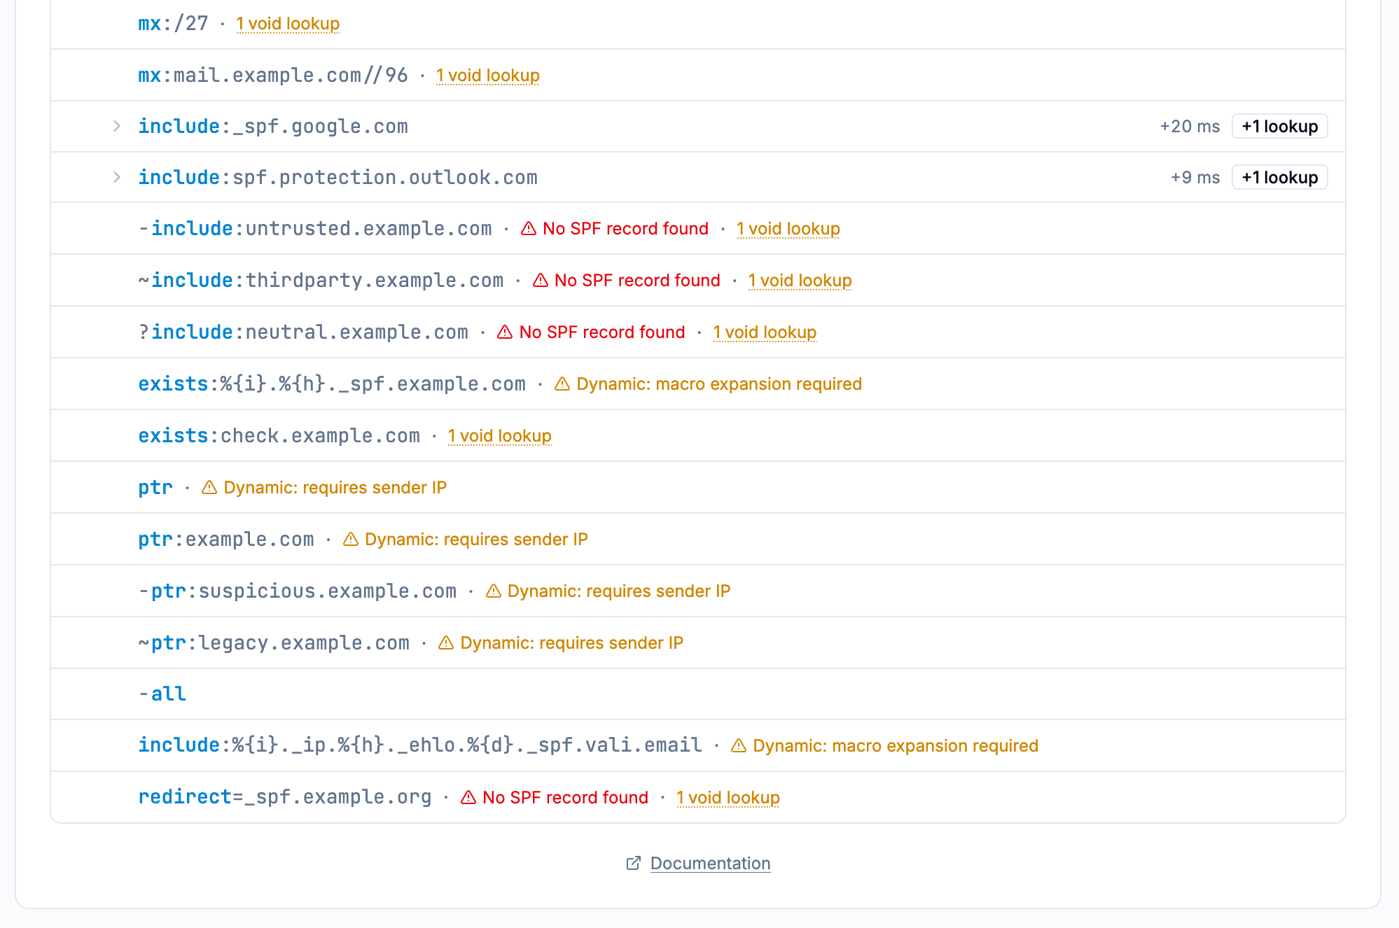Click the warning icon on ~ptr:legacy.example.com row
Screen dimensions: 1399x928
pos(446,642)
